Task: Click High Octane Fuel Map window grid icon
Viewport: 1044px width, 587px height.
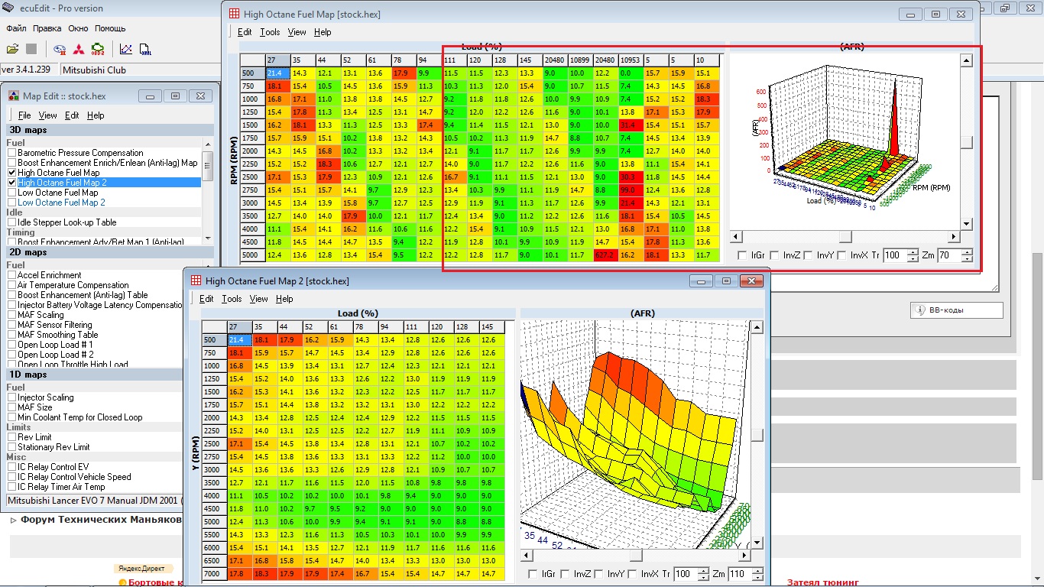Action: pos(234,14)
